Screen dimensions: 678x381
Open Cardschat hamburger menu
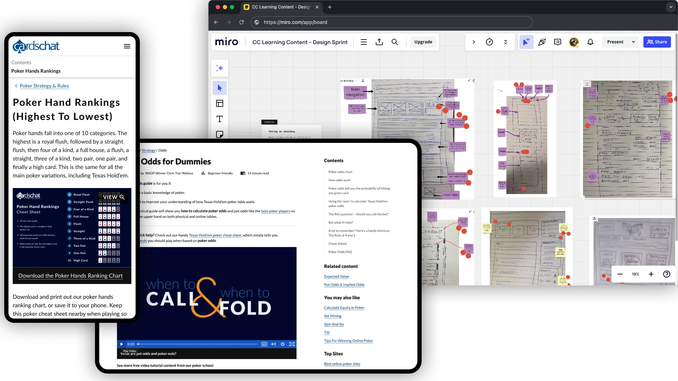click(x=127, y=46)
